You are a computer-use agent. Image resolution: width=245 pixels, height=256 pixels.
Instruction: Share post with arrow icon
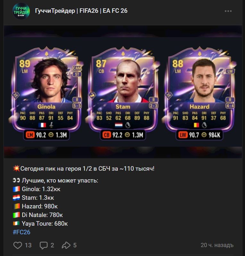click(66, 245)
